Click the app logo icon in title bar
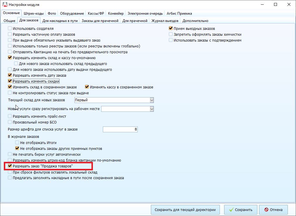The width and height of the screenshot is (296, 216). pos(5,4)
